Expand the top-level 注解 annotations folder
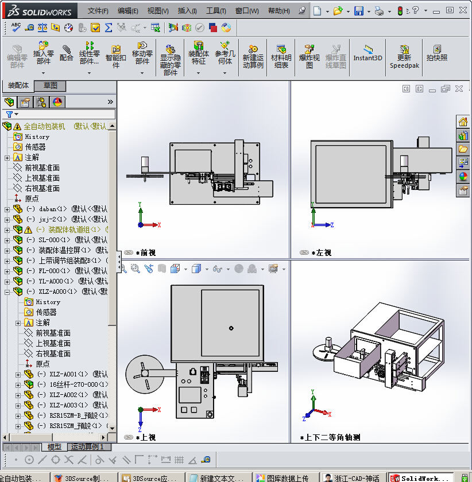 (7, 158)
